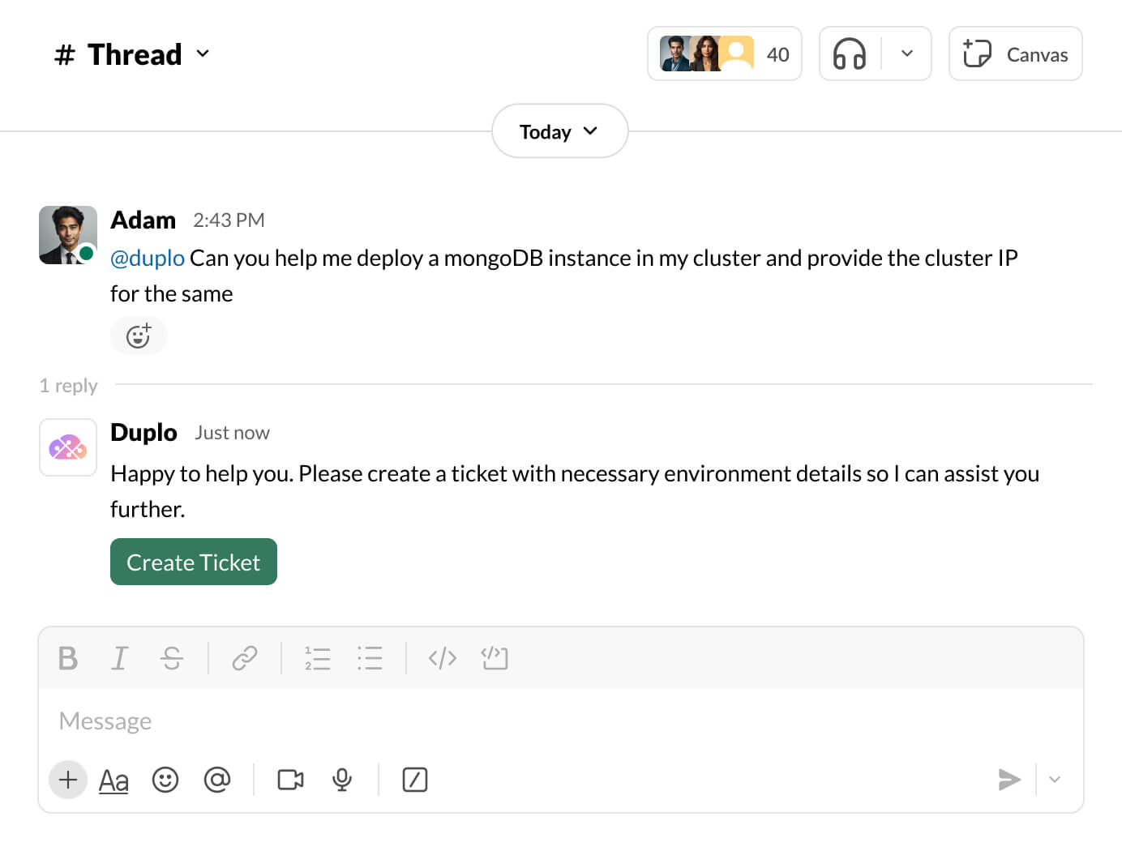1122x851 pixels.
Task: Start a bulleted list
Action: [x=370, y=658]
